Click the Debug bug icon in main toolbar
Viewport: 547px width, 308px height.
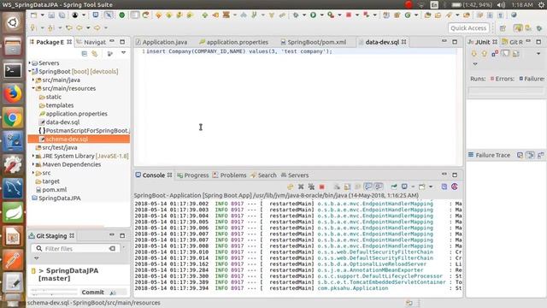(296, 15)
